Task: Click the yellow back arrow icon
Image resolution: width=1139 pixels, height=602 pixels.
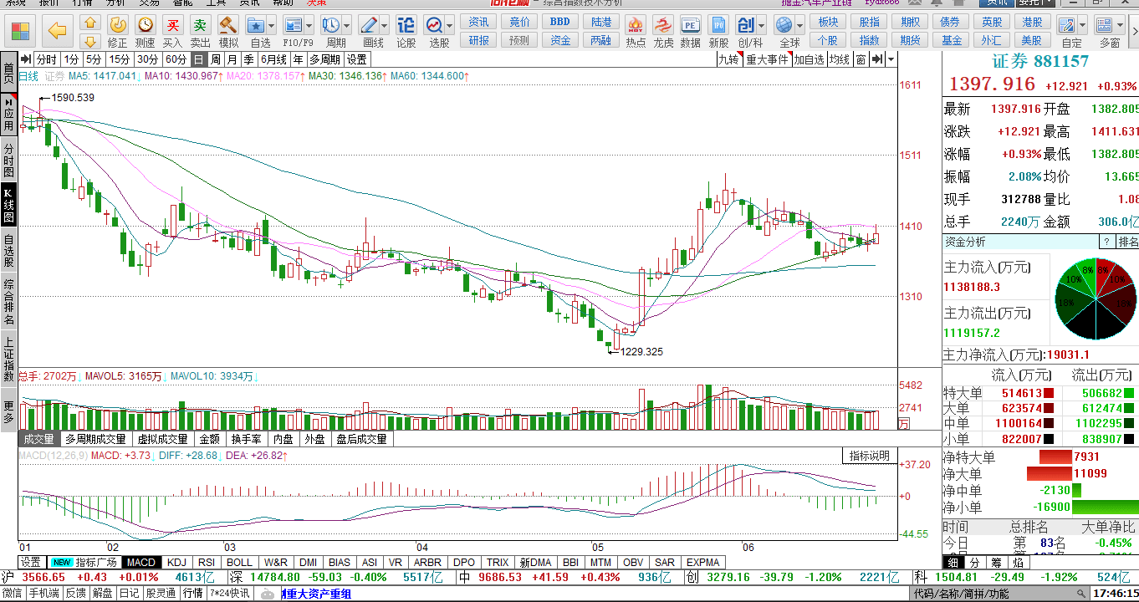Action: [x=57, y=32]
